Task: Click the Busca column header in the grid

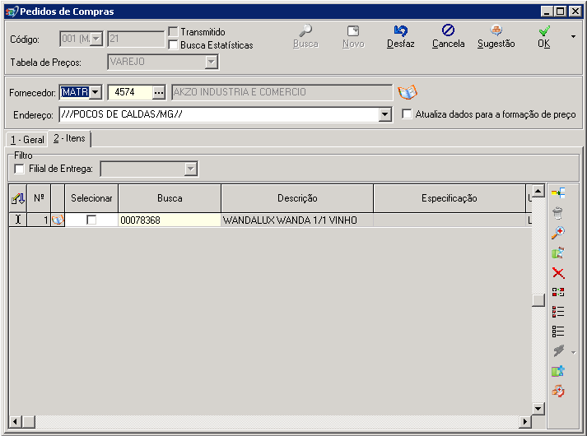Action: coord(170,198)
